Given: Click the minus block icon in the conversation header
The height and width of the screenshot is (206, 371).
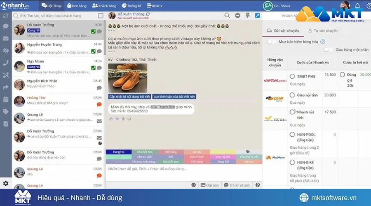Looking at the screenshot, I should (x=237, y=16).
